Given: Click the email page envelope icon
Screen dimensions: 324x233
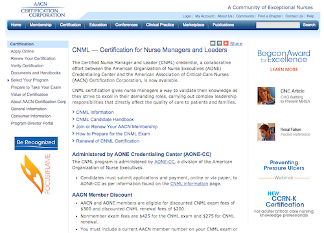Looking at the screenshot, I should pyautogui.click(x=213, y=43).
